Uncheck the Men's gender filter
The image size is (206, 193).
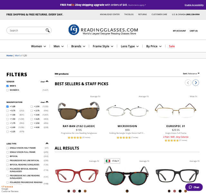point(7,86)
